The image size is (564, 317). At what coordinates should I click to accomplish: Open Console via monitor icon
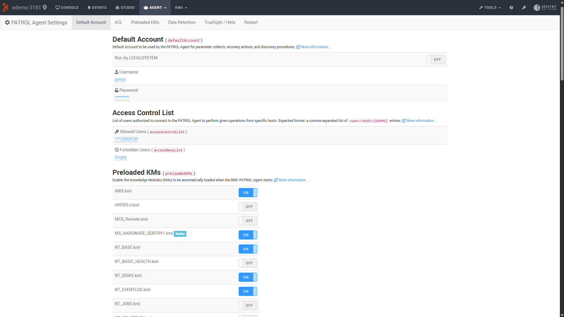pyautogui.click(x=67, y=8)
